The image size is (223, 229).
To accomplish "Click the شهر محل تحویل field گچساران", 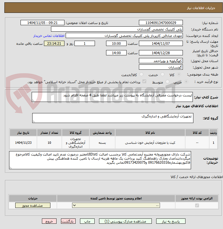I will pos(161,67).
